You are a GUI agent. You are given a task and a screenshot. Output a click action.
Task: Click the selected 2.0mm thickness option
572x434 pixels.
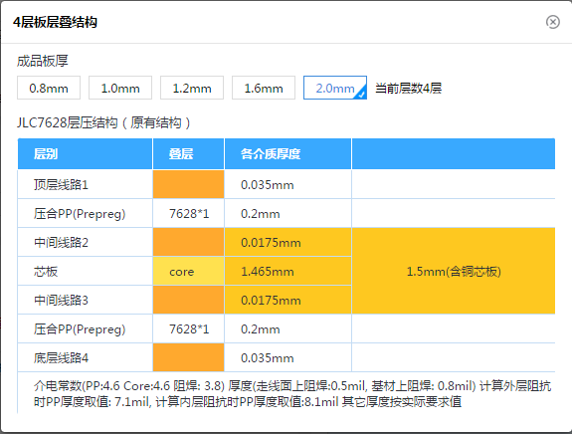tap(335, 88)
